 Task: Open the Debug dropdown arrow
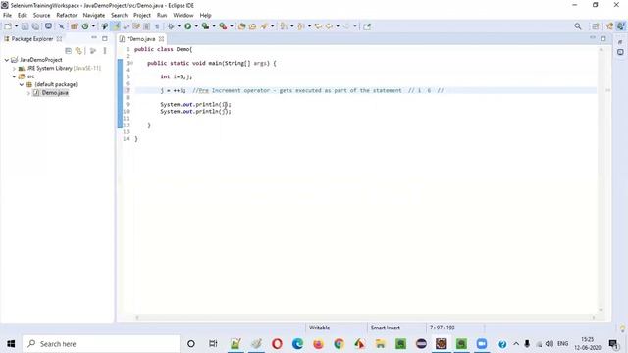179,26
